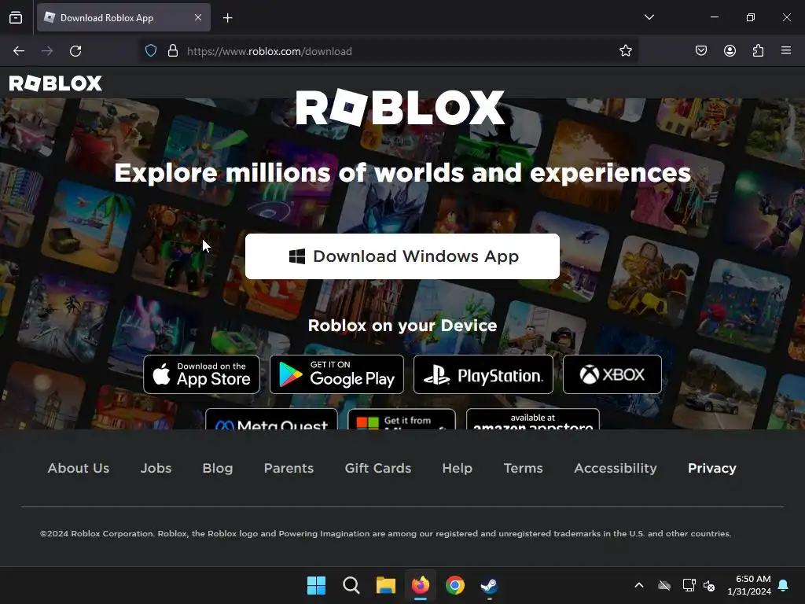Screen dimensions: 805x604
Task: Open the Jobs footer link
Action: tap(156, 469)
